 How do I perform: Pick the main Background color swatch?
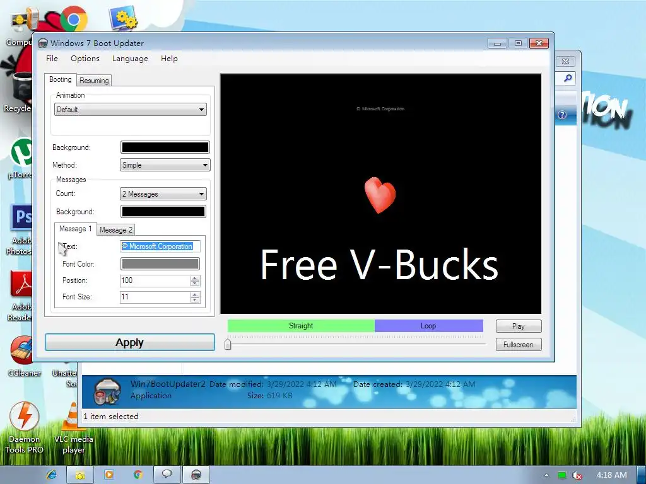[x=165, y=147]
